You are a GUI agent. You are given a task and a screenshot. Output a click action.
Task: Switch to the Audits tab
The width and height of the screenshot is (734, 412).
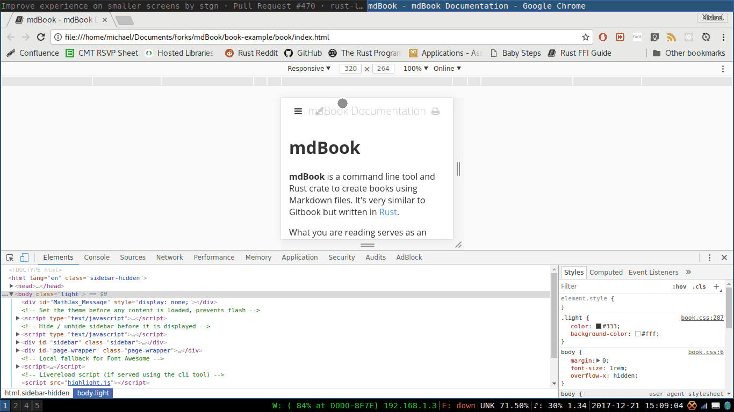point(376,257)
